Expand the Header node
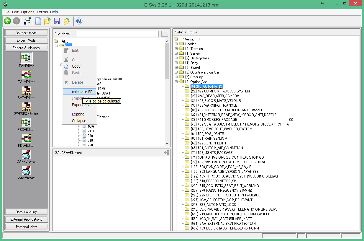 tap(176, 44)
